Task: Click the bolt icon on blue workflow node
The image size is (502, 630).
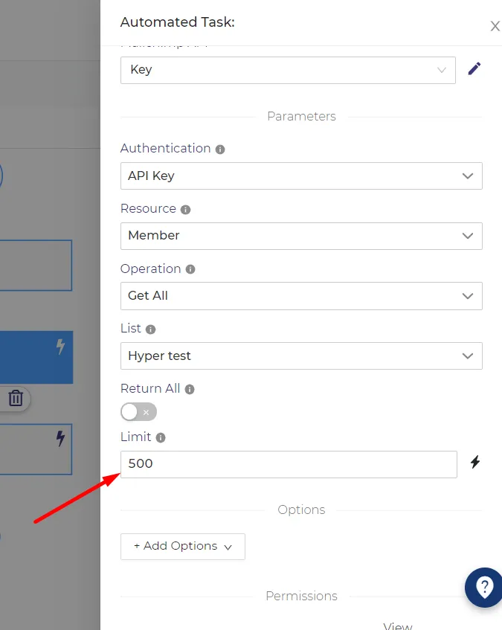Action: click(60, 347)
